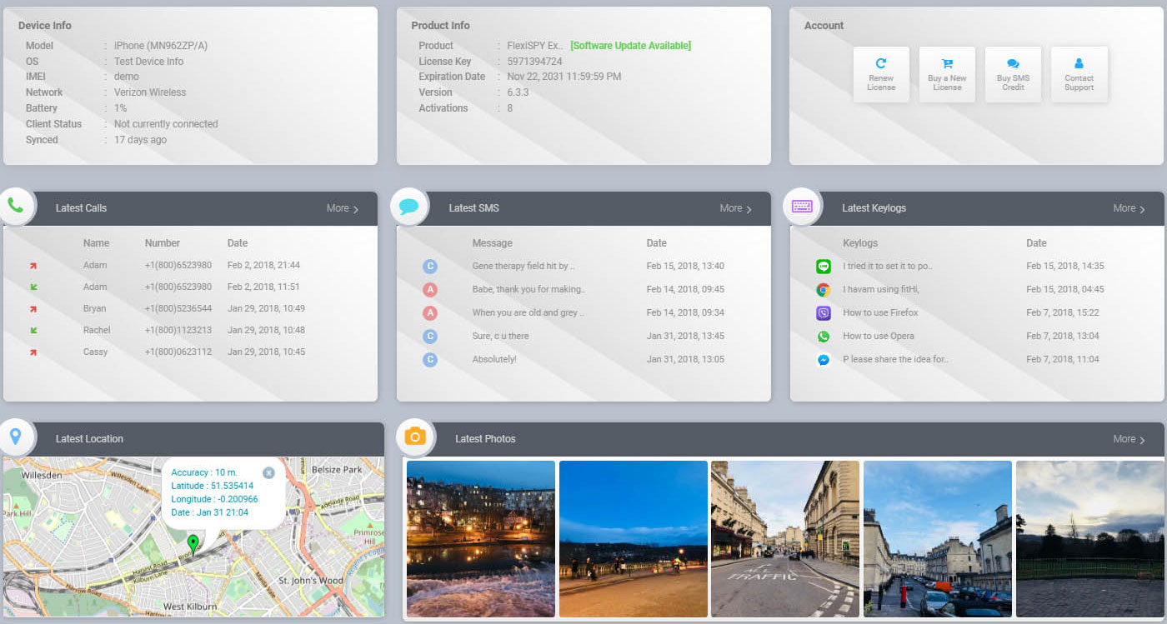Click the chat bubble icon on Latest SMS panel
The height and width of the screenshot is (624, 1167).
[x=408, y=207]
